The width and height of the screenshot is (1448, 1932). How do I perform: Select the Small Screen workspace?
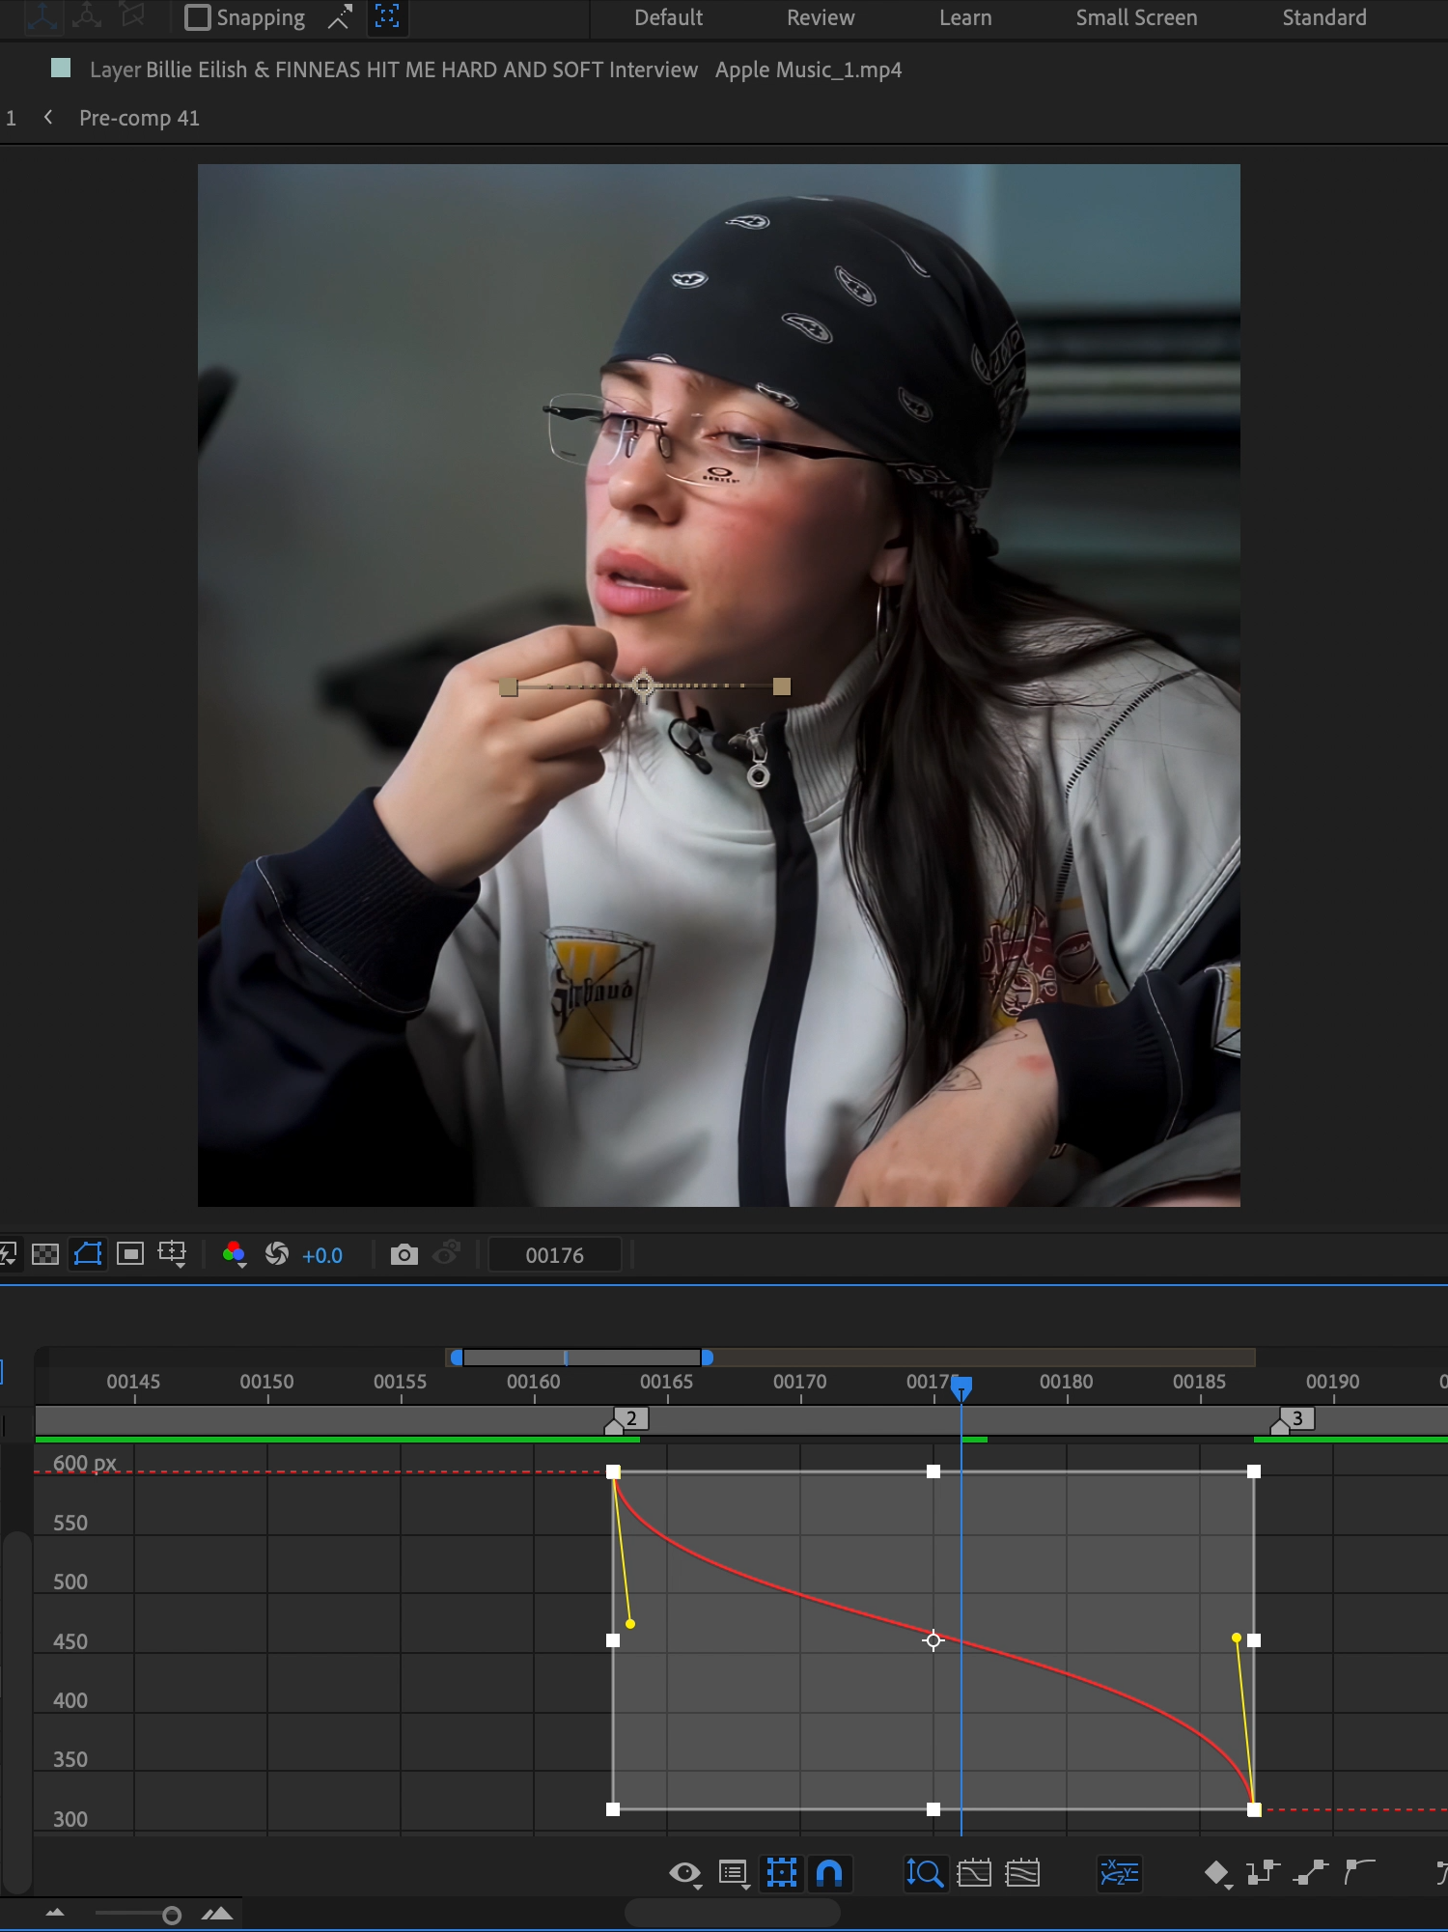point(1136,17)
